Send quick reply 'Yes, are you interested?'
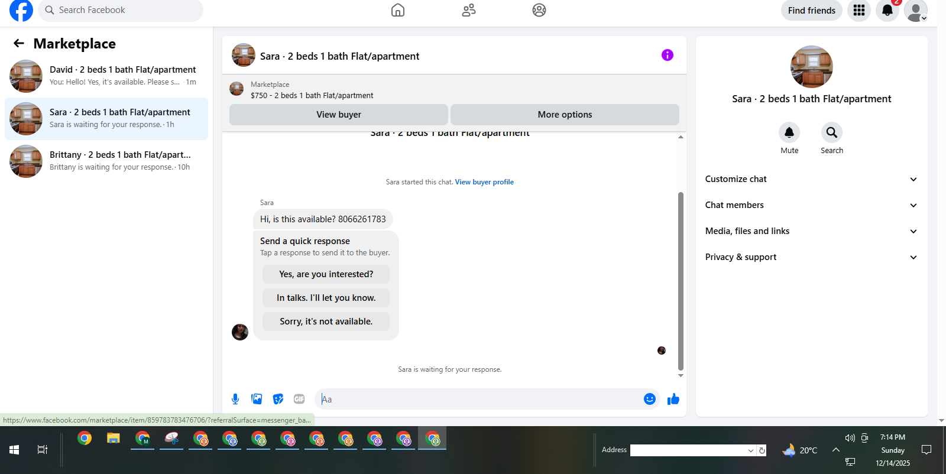 pos(326,274)
